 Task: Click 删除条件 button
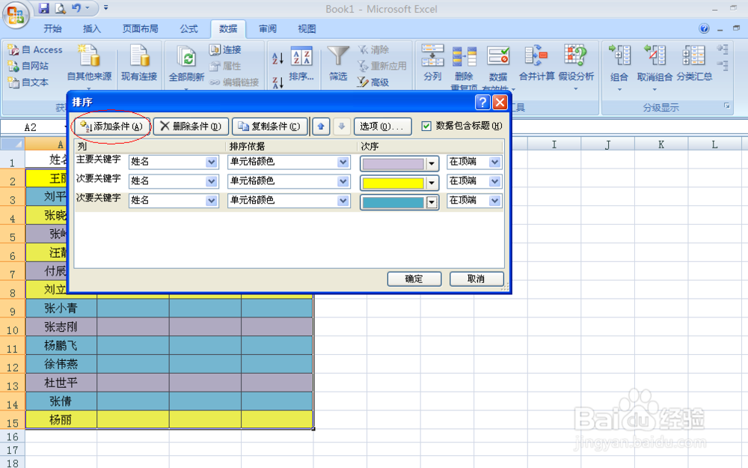click(191, 127)
